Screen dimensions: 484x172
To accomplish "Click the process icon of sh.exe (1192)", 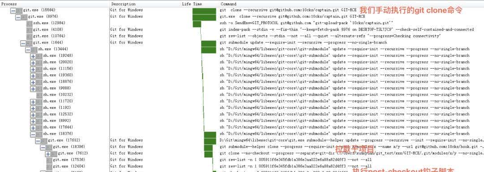I will coord(39,108).
